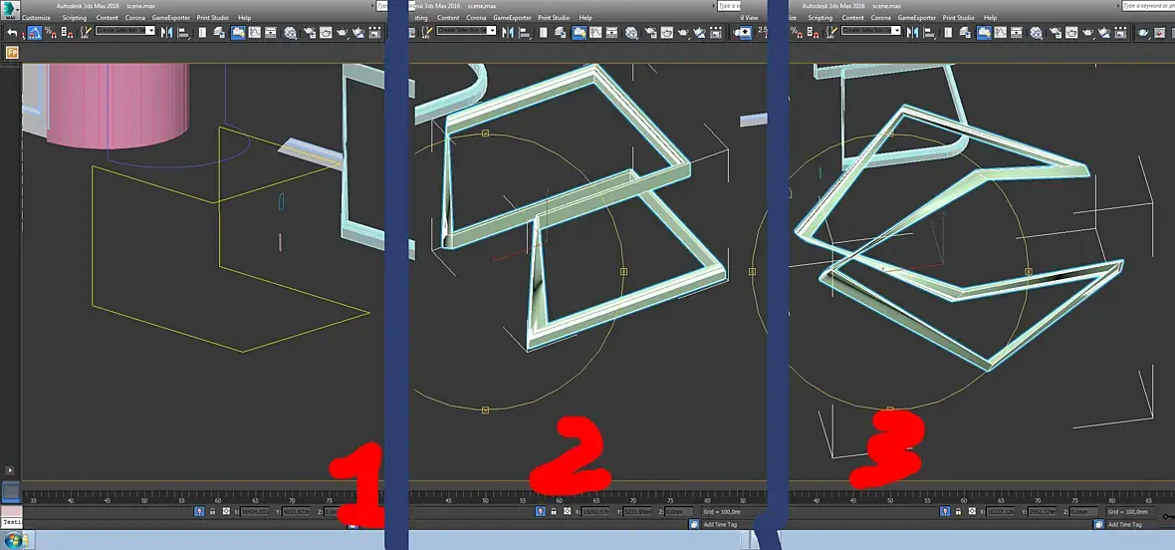Click the top rotation gizmo handle in second screenshot
This screenshot has width=1175, height=550.
[486, 134]
